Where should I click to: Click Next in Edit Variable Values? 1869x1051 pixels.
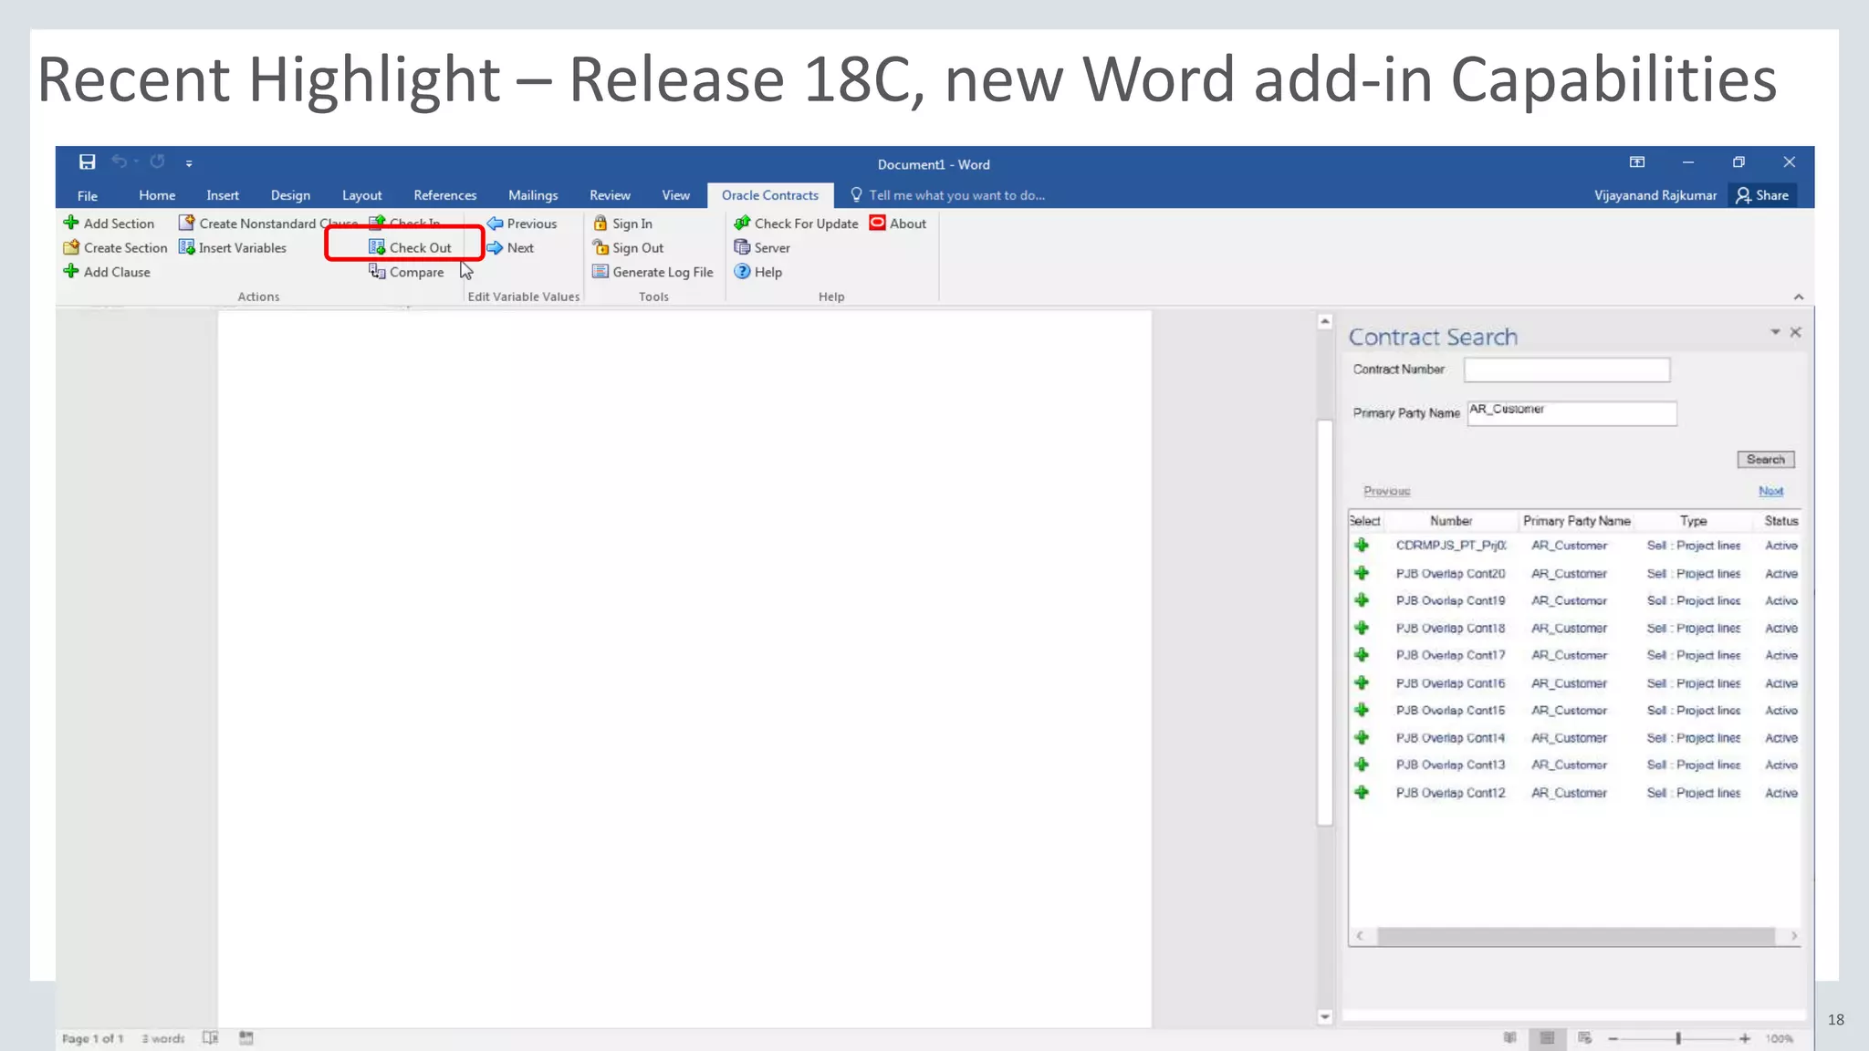(x=510, y=248)
